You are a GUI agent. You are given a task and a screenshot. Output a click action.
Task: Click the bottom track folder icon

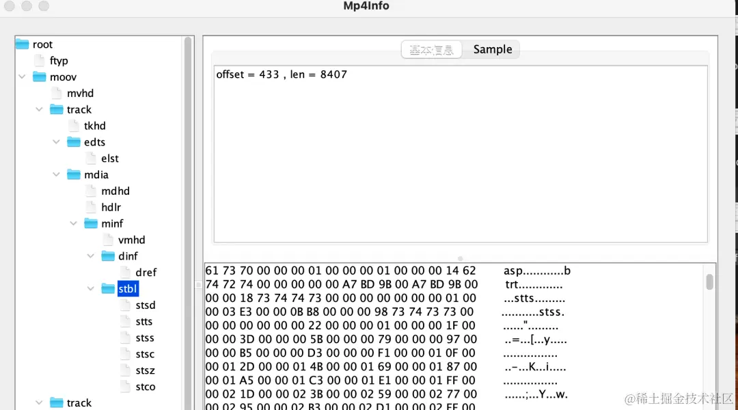pyautogui.click(x=57, y=402)
